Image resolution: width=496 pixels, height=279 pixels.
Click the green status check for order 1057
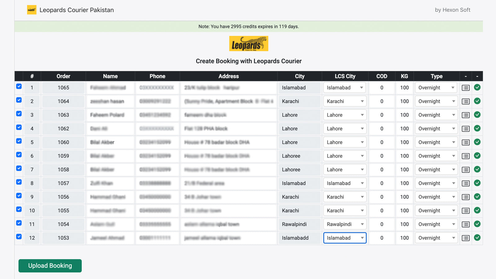coord(477,183)
